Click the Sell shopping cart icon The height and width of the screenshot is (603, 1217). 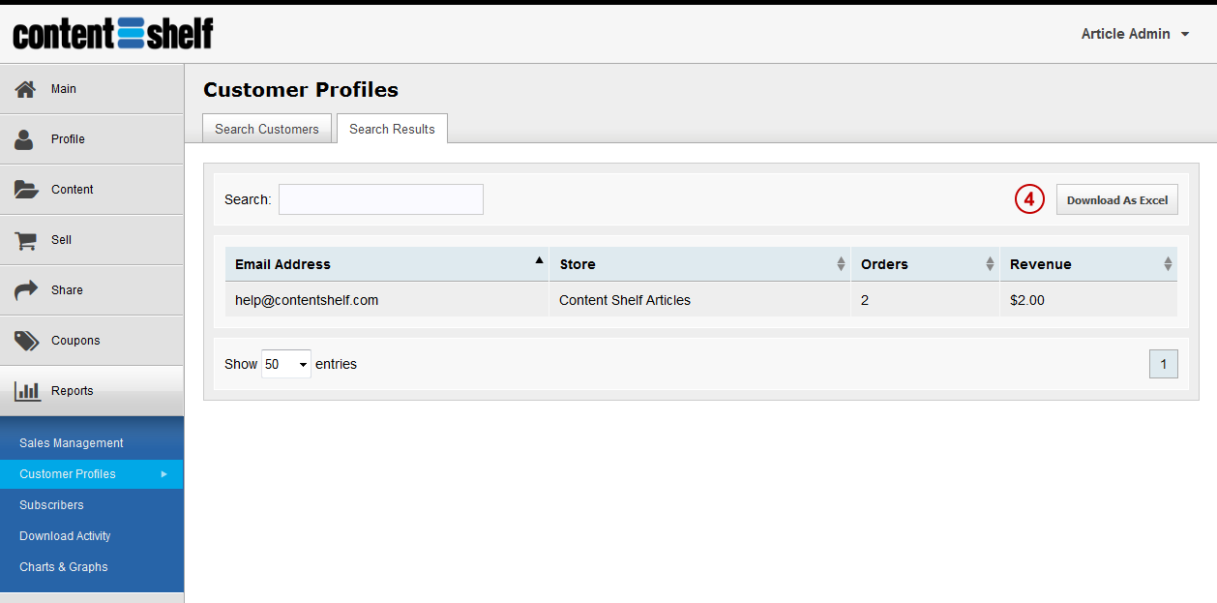[25, 240]
